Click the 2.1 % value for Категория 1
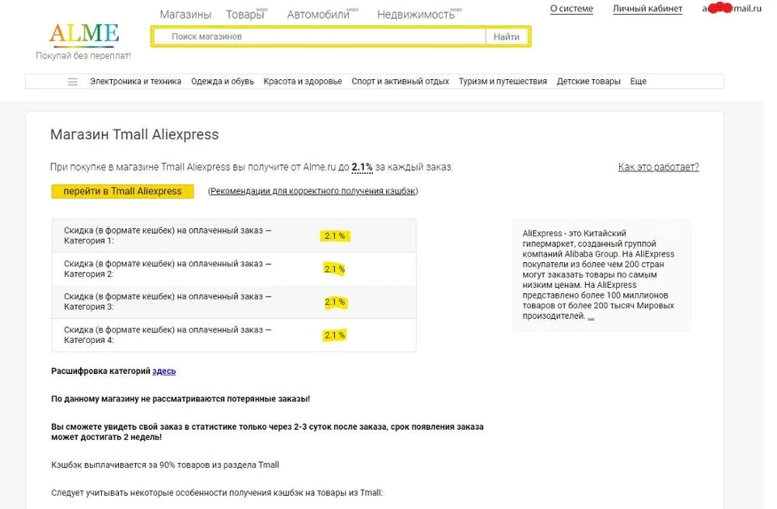 (x=334, y=236)
